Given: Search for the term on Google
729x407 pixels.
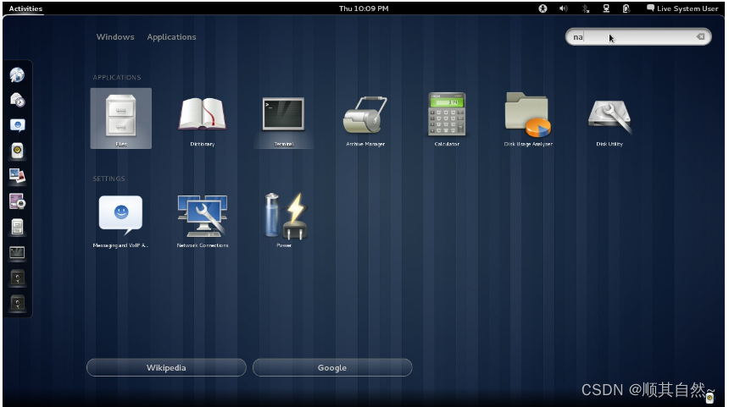Looking at the screenshot, I should coord(332,368).
